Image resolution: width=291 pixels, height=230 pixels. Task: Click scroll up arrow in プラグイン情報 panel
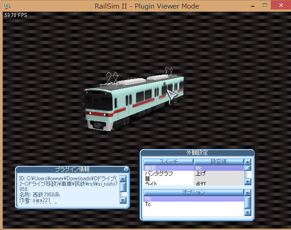(x=123, y=178)
